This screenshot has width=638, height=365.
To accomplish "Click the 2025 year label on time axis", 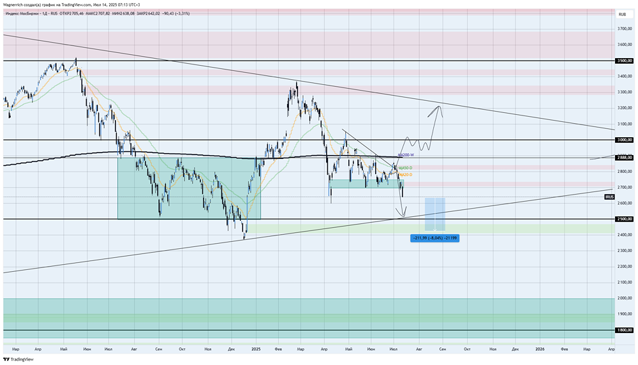I will click(256, 349).
